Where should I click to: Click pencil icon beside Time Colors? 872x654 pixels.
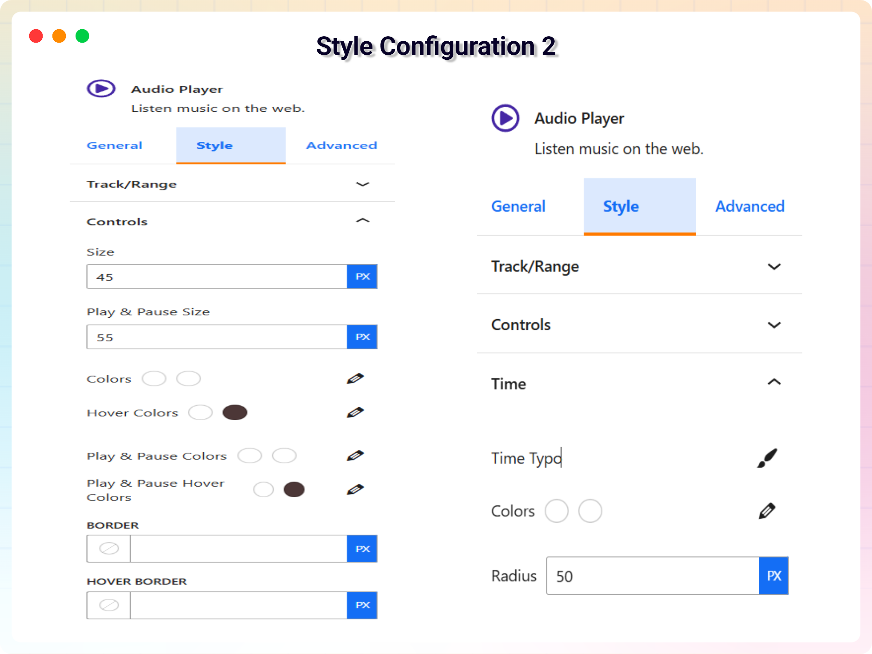click(x=767, y=511)
